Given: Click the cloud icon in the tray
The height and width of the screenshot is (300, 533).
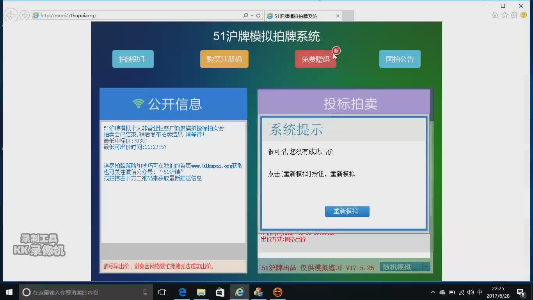Looking at the screenshot, I should (442, 292).
